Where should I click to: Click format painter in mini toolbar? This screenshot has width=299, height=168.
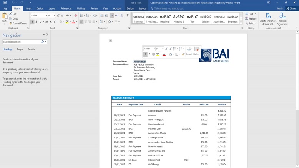(x=183, y=54)
